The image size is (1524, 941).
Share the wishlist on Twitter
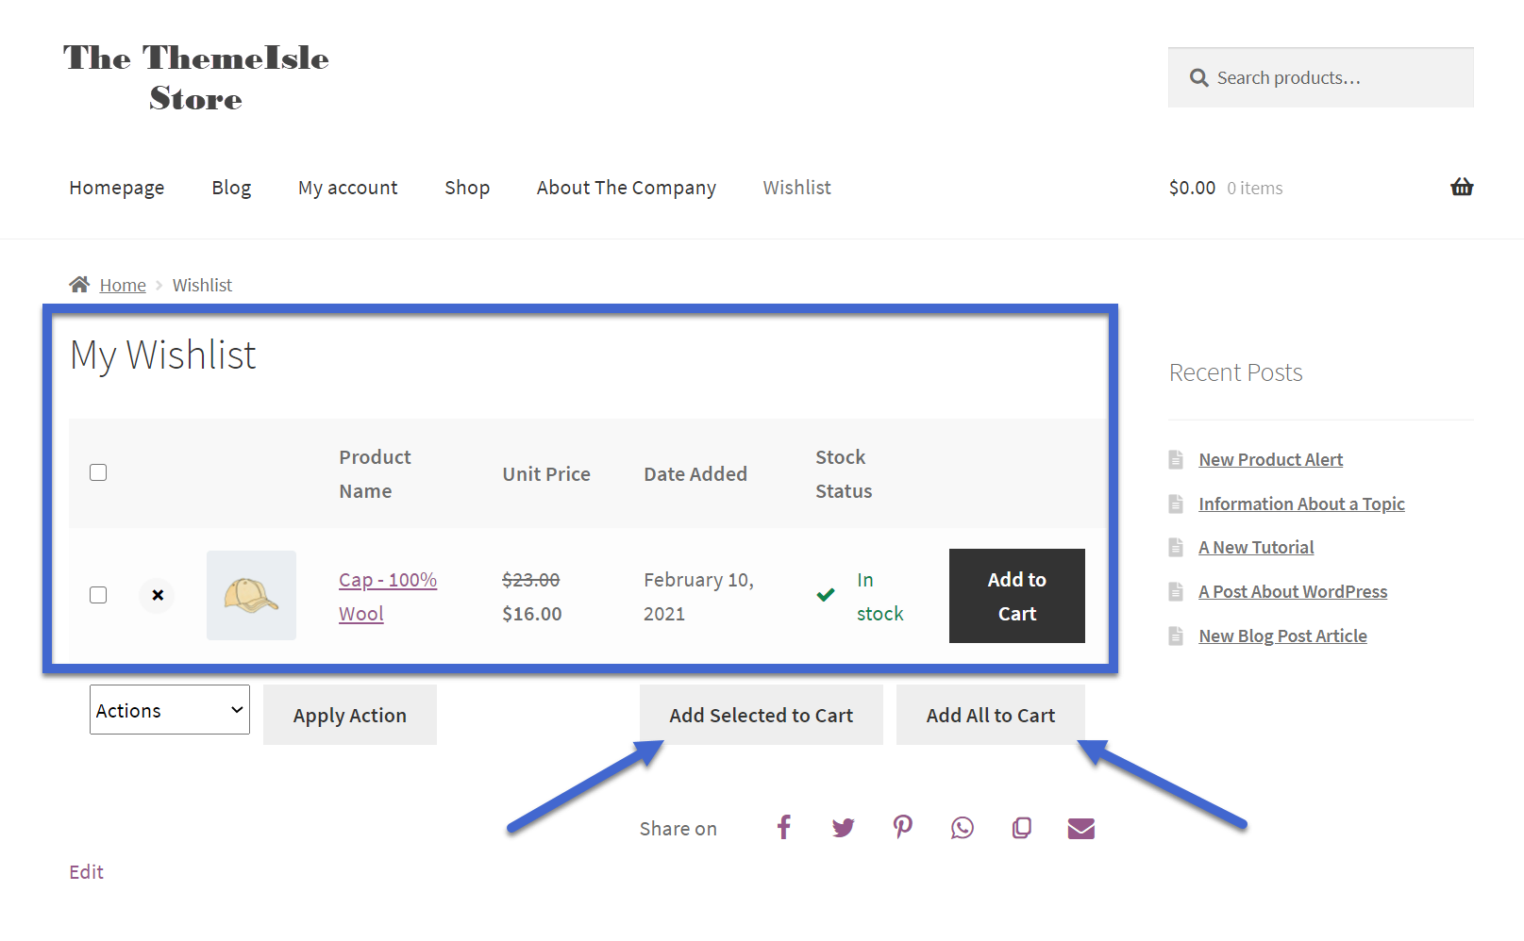coord(843,827)
